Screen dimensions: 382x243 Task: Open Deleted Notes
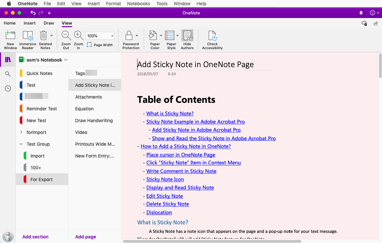pyautogui.click(x=45, y=39)
